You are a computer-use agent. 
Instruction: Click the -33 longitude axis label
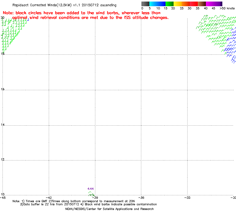tap(187, 198)
